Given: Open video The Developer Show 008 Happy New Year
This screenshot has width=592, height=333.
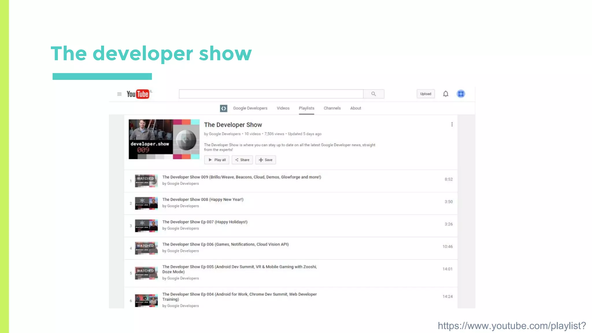Looking at the screenshot, I should click(203, 199).
